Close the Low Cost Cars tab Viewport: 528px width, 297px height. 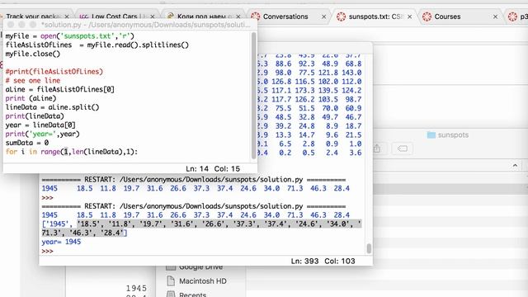coord(152,16)
